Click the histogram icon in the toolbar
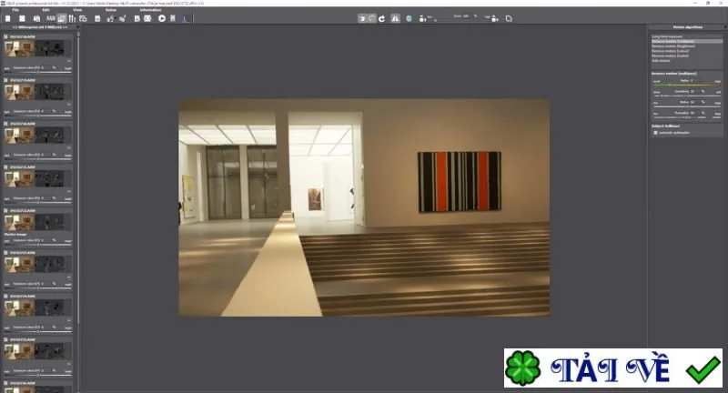Viewport: 728px width, 393px height. [186, 18]
